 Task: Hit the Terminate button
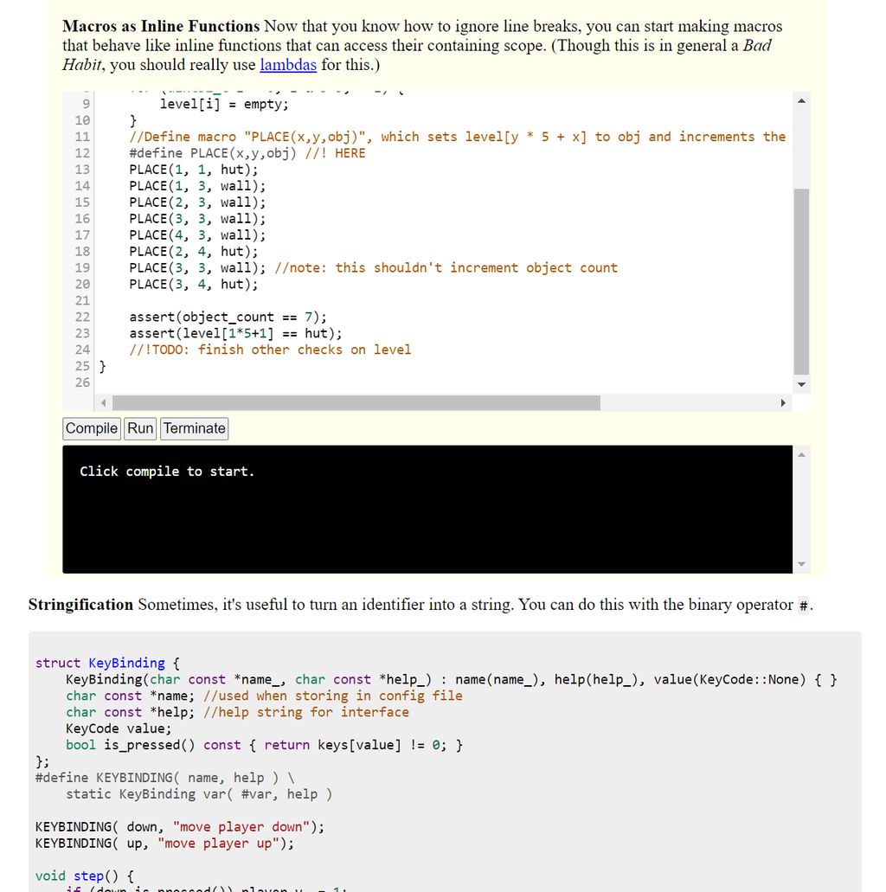pyautogui.click(x=195, y=428)
